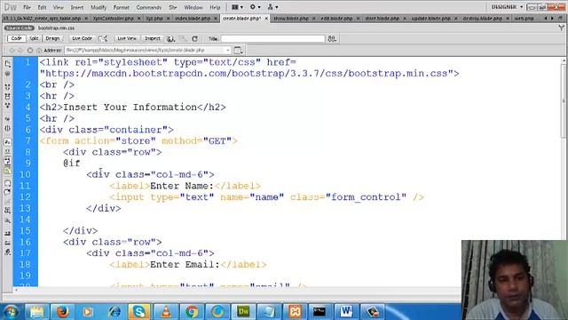Switch to Design view
The height and width of the screenshot is (320, 568).
point(52,38)
